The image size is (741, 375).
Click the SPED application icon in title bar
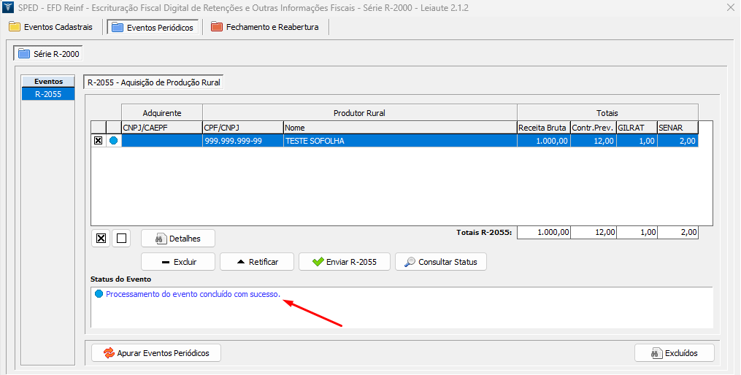pyautogui.click(x=8, y=7)
